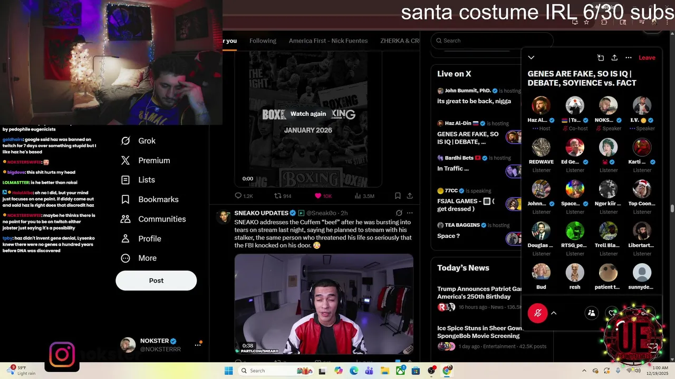Open listener Douglas ... avatar
Screen dimensions: 675x379
pyautogui.click(x=541, y=231)
